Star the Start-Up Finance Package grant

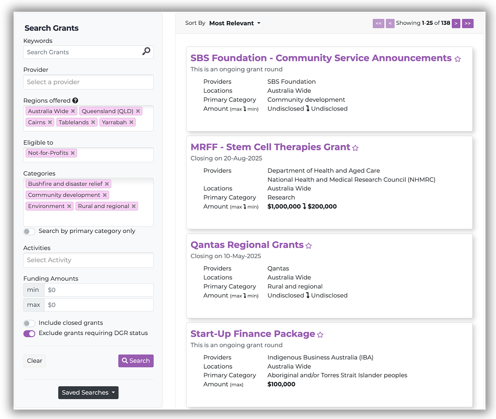[x=320, y=335]
